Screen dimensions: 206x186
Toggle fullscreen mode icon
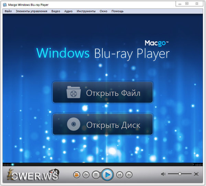pos(196,174)
